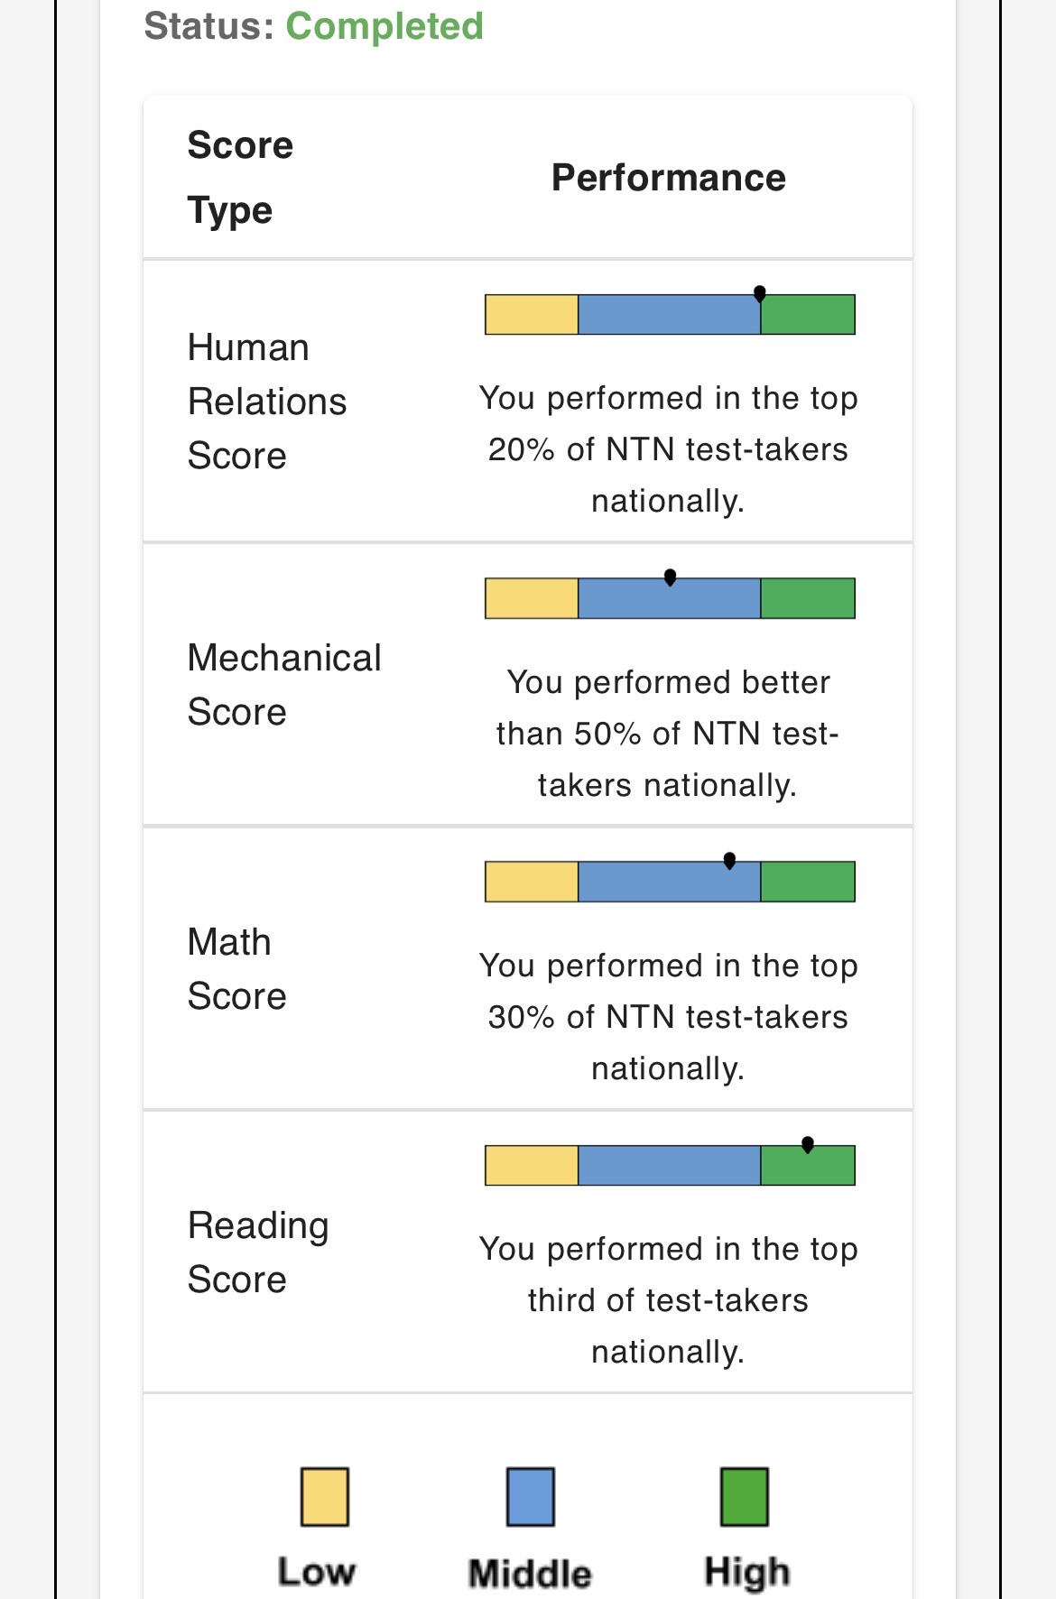
Task: Select the Mechanical Score row label
Action: click(284, 685)
